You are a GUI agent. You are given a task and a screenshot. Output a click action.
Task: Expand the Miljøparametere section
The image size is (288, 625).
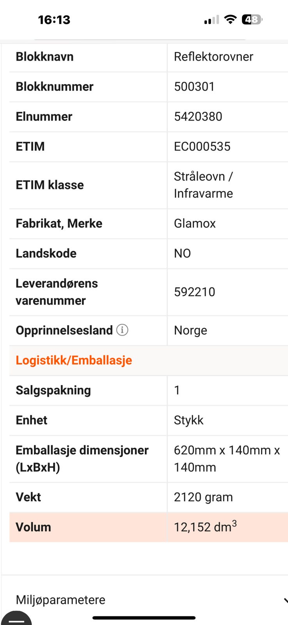[x=60, y=600]
